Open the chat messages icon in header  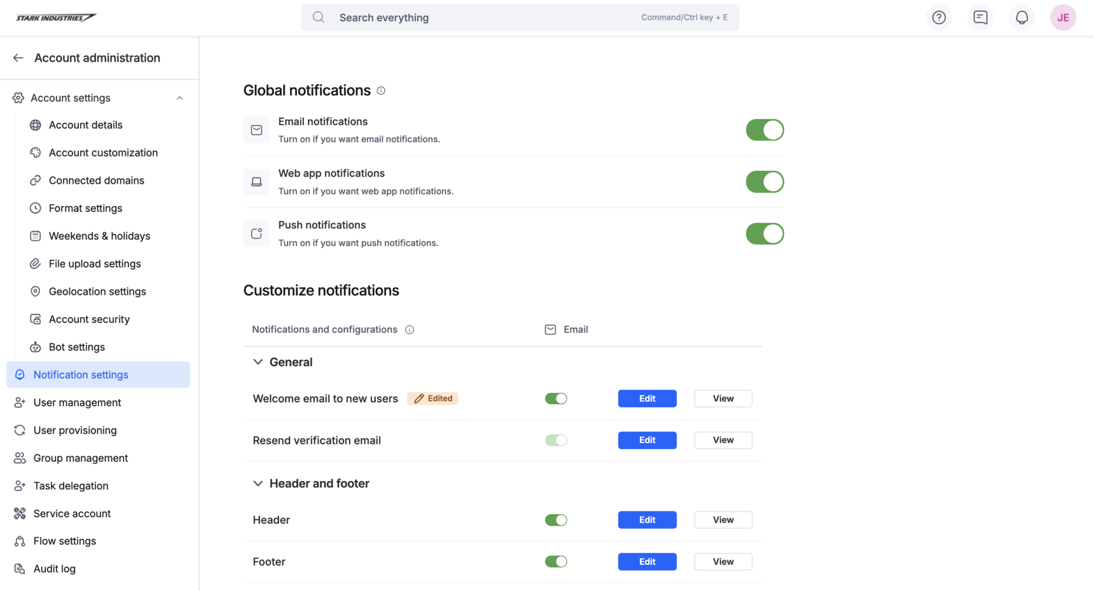980,18
